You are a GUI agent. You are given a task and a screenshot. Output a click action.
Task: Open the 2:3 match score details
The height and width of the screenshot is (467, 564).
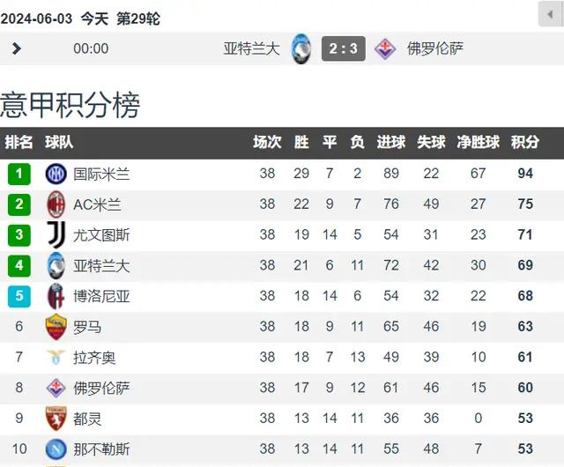tap(344, 48)
